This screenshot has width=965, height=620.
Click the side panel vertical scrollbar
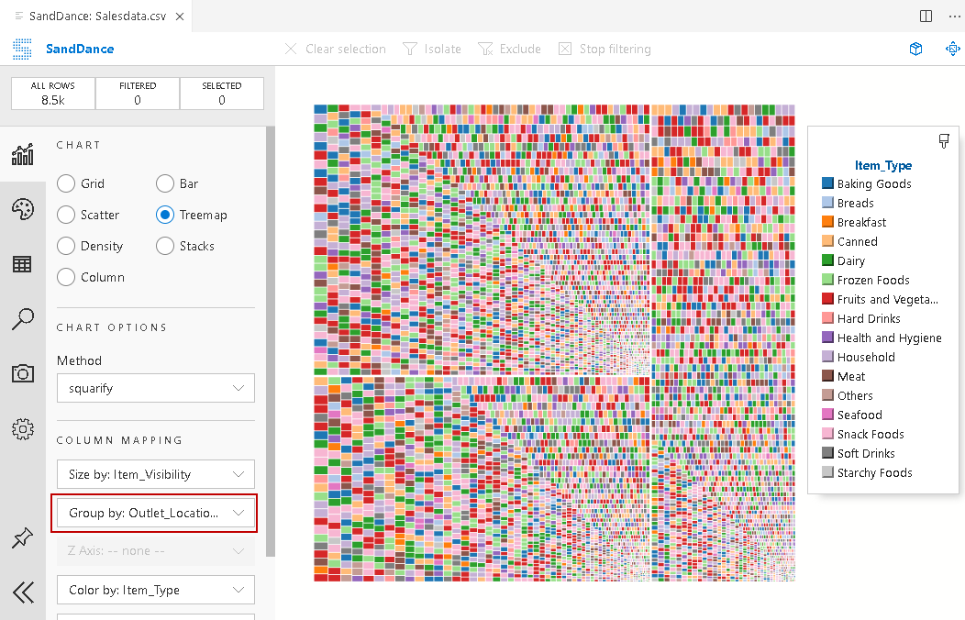click(271, 341)
